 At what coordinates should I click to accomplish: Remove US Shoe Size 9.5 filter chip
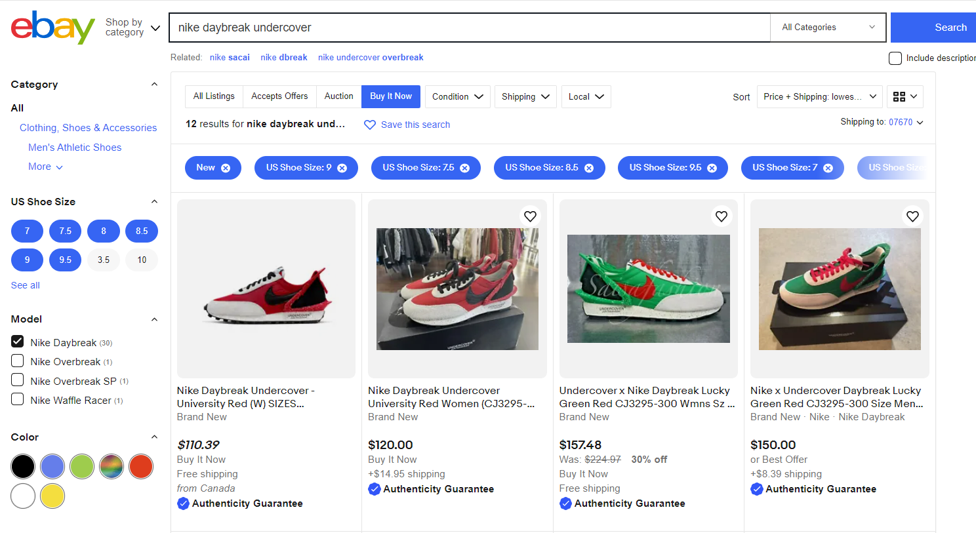(x=712, y=168)
